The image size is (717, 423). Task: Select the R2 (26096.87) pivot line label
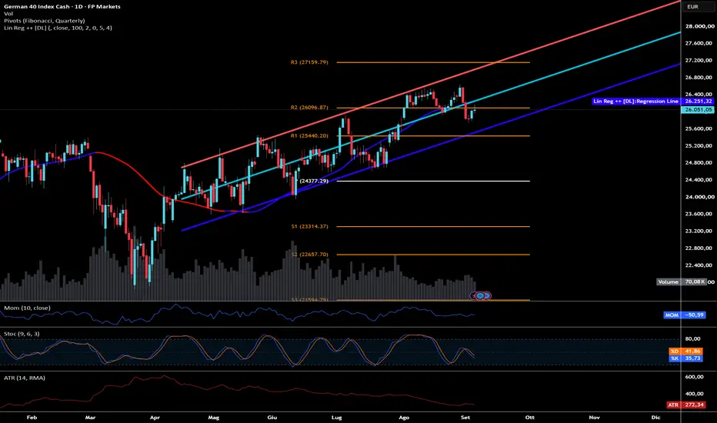click(x=309, y=108)
